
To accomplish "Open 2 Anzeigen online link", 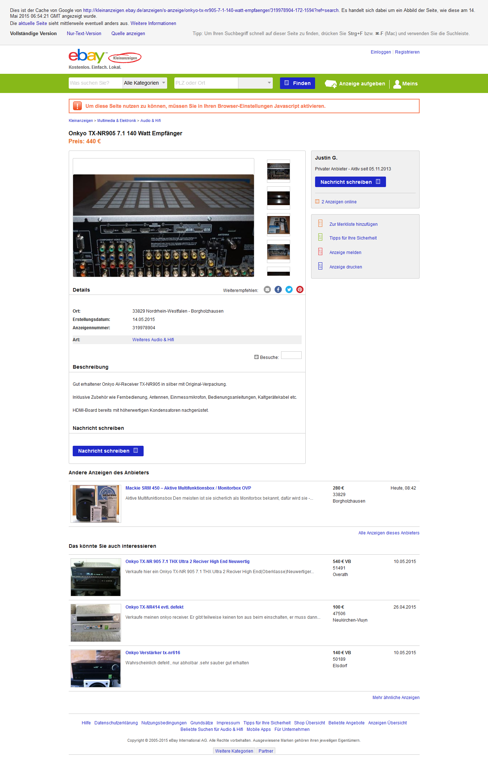I will pyautogui.click(x=339, y=202).
